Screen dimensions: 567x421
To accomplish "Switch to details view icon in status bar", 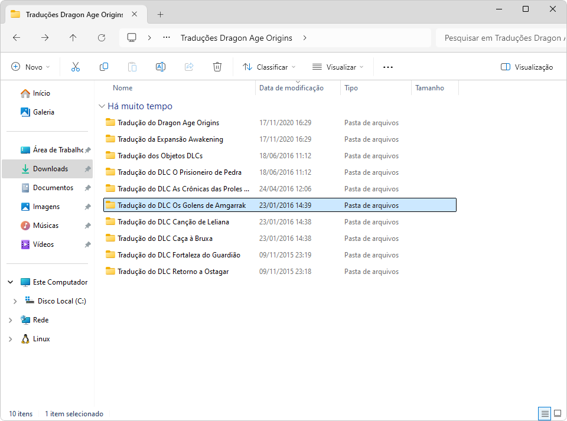I will pos(545,413).
